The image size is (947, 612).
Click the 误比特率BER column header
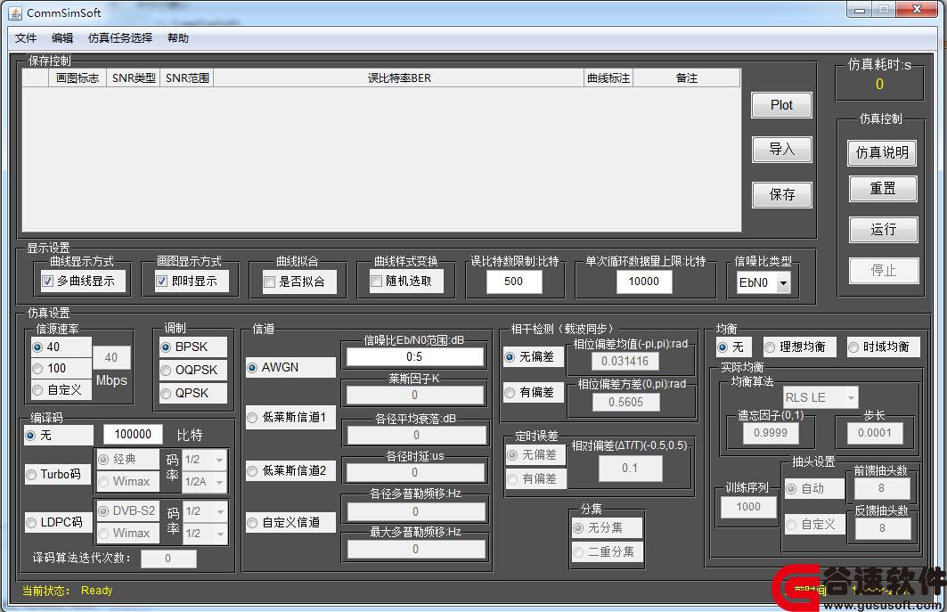point(399,78)
